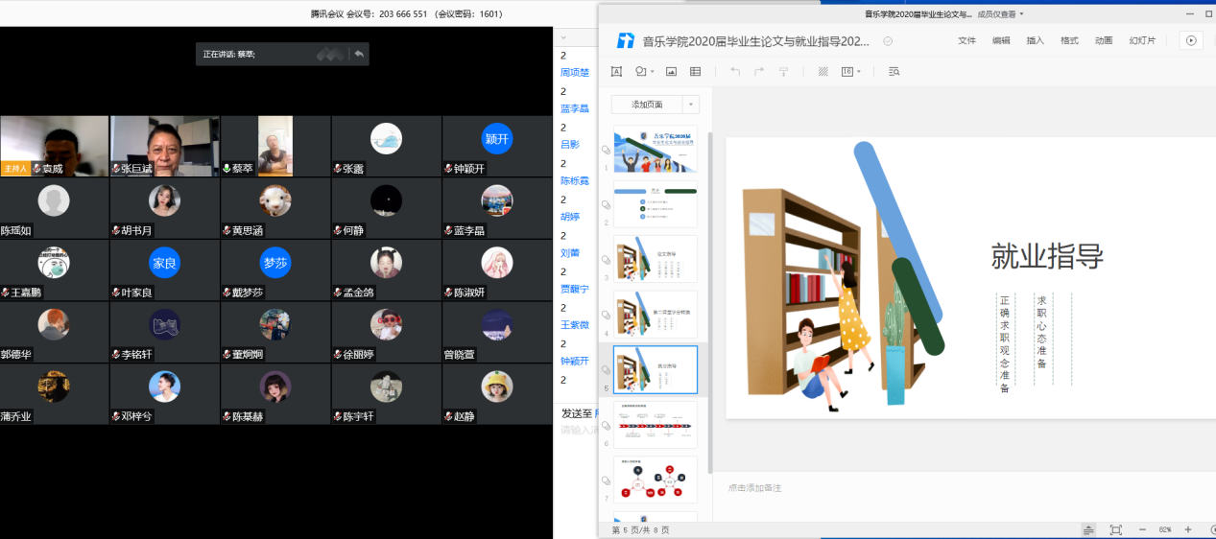Viewport: 1216px width, 539px height.
Task: Open the 插入 menu
Action: [x=1035, y=40]
